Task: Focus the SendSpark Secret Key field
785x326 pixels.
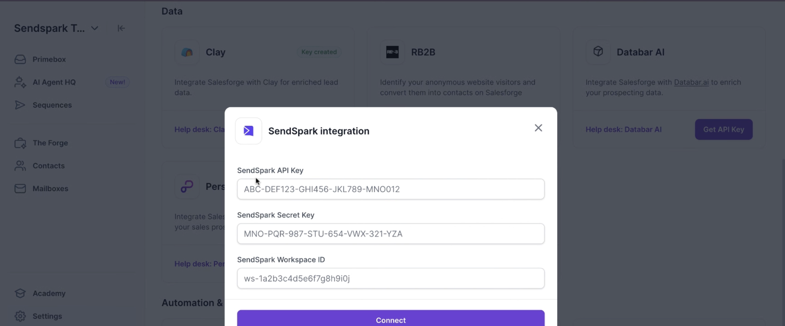Action: click(391, 234)
